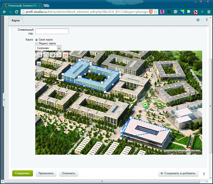
Task: Click the green placemark pin on map
Action: [145, 106]
